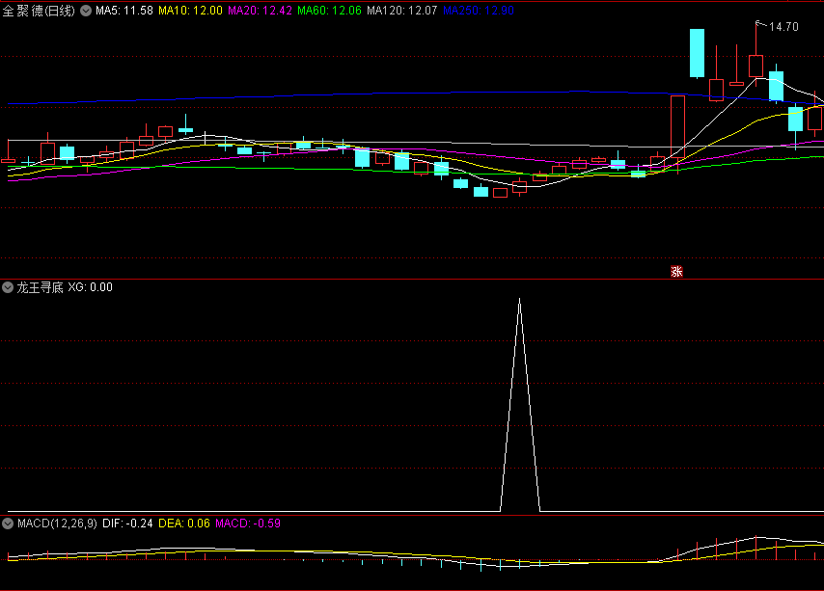824x591 pixels.
Task: Click the 14.70 high price annotation
Action: (x=783, y=27)
